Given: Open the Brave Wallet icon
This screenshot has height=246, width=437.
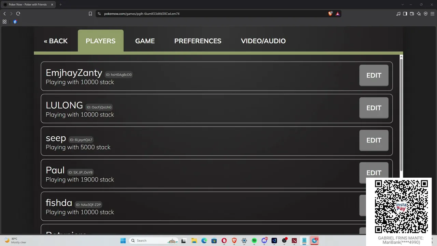Looking at the screenshot, I should tap(412, 14).
